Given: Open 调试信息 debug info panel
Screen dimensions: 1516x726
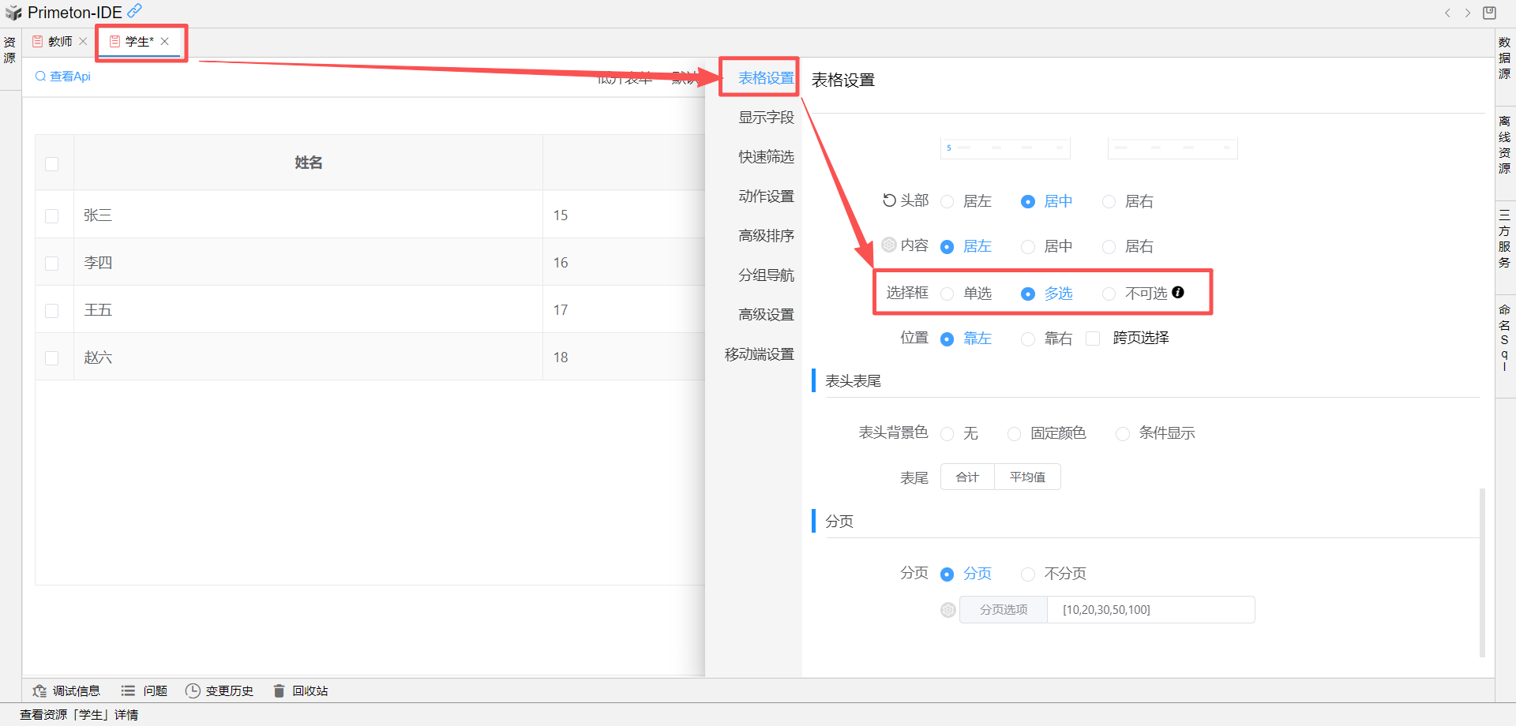Looking at the screenshot, I should [66, 691].
